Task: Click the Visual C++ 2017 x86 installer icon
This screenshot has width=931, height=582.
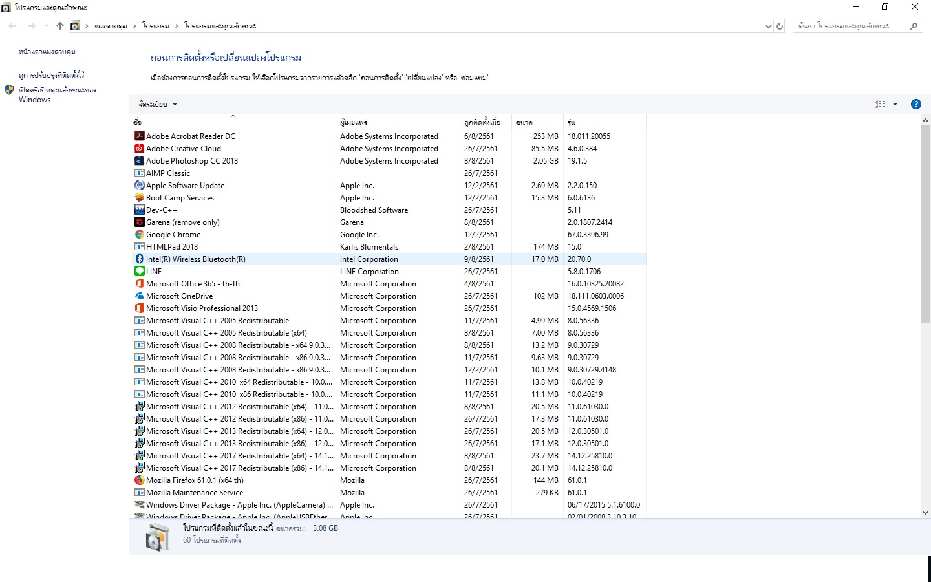Action: point(139,468)
